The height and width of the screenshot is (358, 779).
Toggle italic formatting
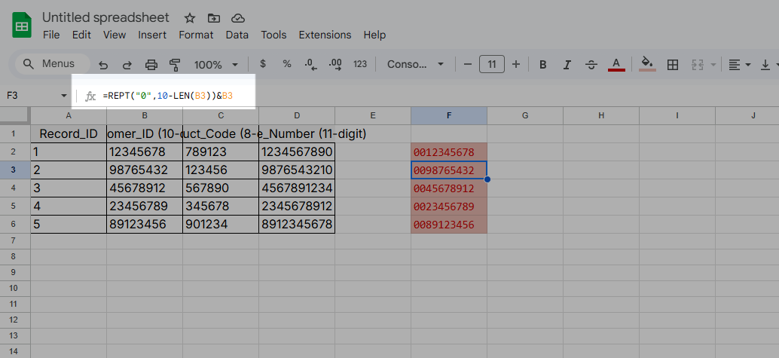click(x=567, y=65)
